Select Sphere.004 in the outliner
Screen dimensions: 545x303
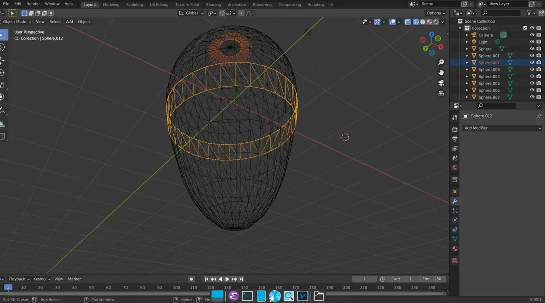click(489, 76)
